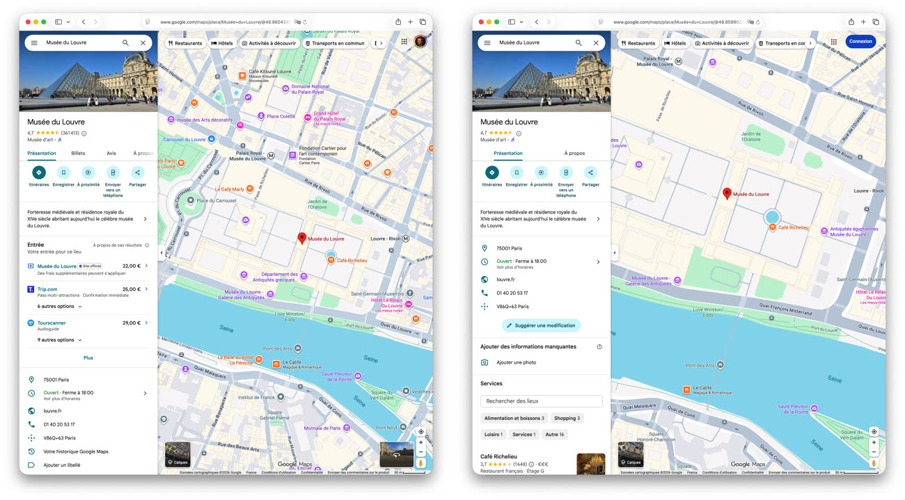Toggle the Calques layers in left map
Image resolution: width=905 pixels, height=500 pixels.
click(x=178, y=454)
